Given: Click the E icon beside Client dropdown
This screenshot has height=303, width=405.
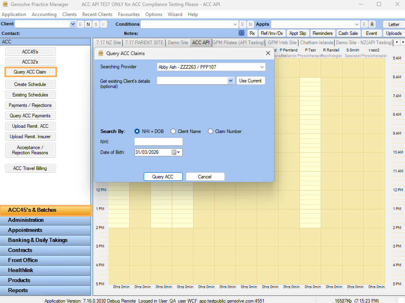Looking at the screenshot, I should click(x=81, y=24).
